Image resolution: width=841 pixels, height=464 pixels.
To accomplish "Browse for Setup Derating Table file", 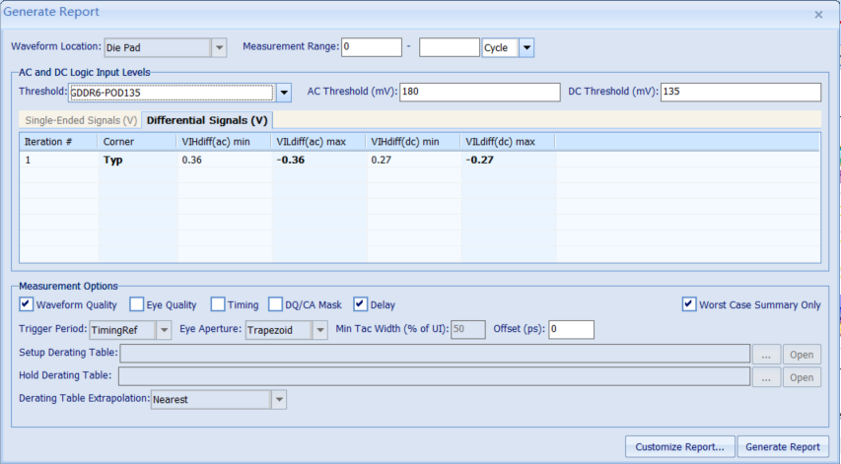I will click(766, 355).
